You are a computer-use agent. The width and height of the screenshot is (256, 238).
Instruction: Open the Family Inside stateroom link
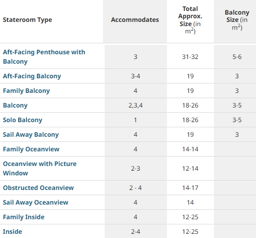pyautogui.click(x=24, y=217)
